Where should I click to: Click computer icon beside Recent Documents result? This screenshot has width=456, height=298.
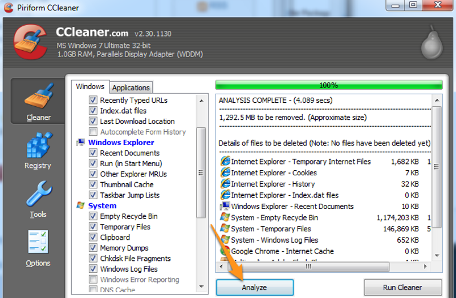[225, 206]
